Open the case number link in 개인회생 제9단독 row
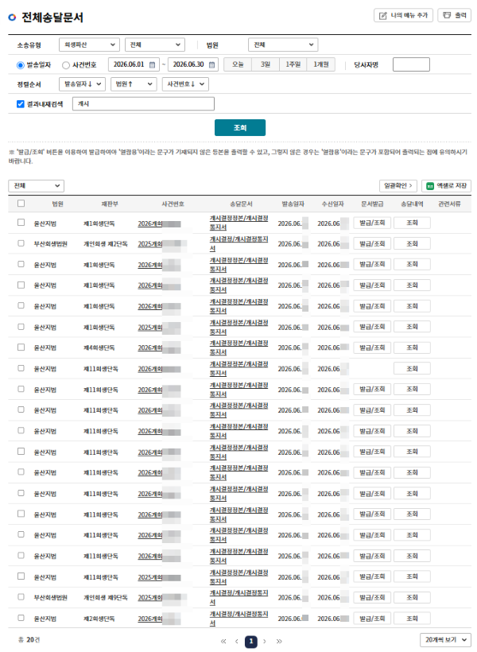The width and height of the screenshot is (477, 652). click(162, 598)
